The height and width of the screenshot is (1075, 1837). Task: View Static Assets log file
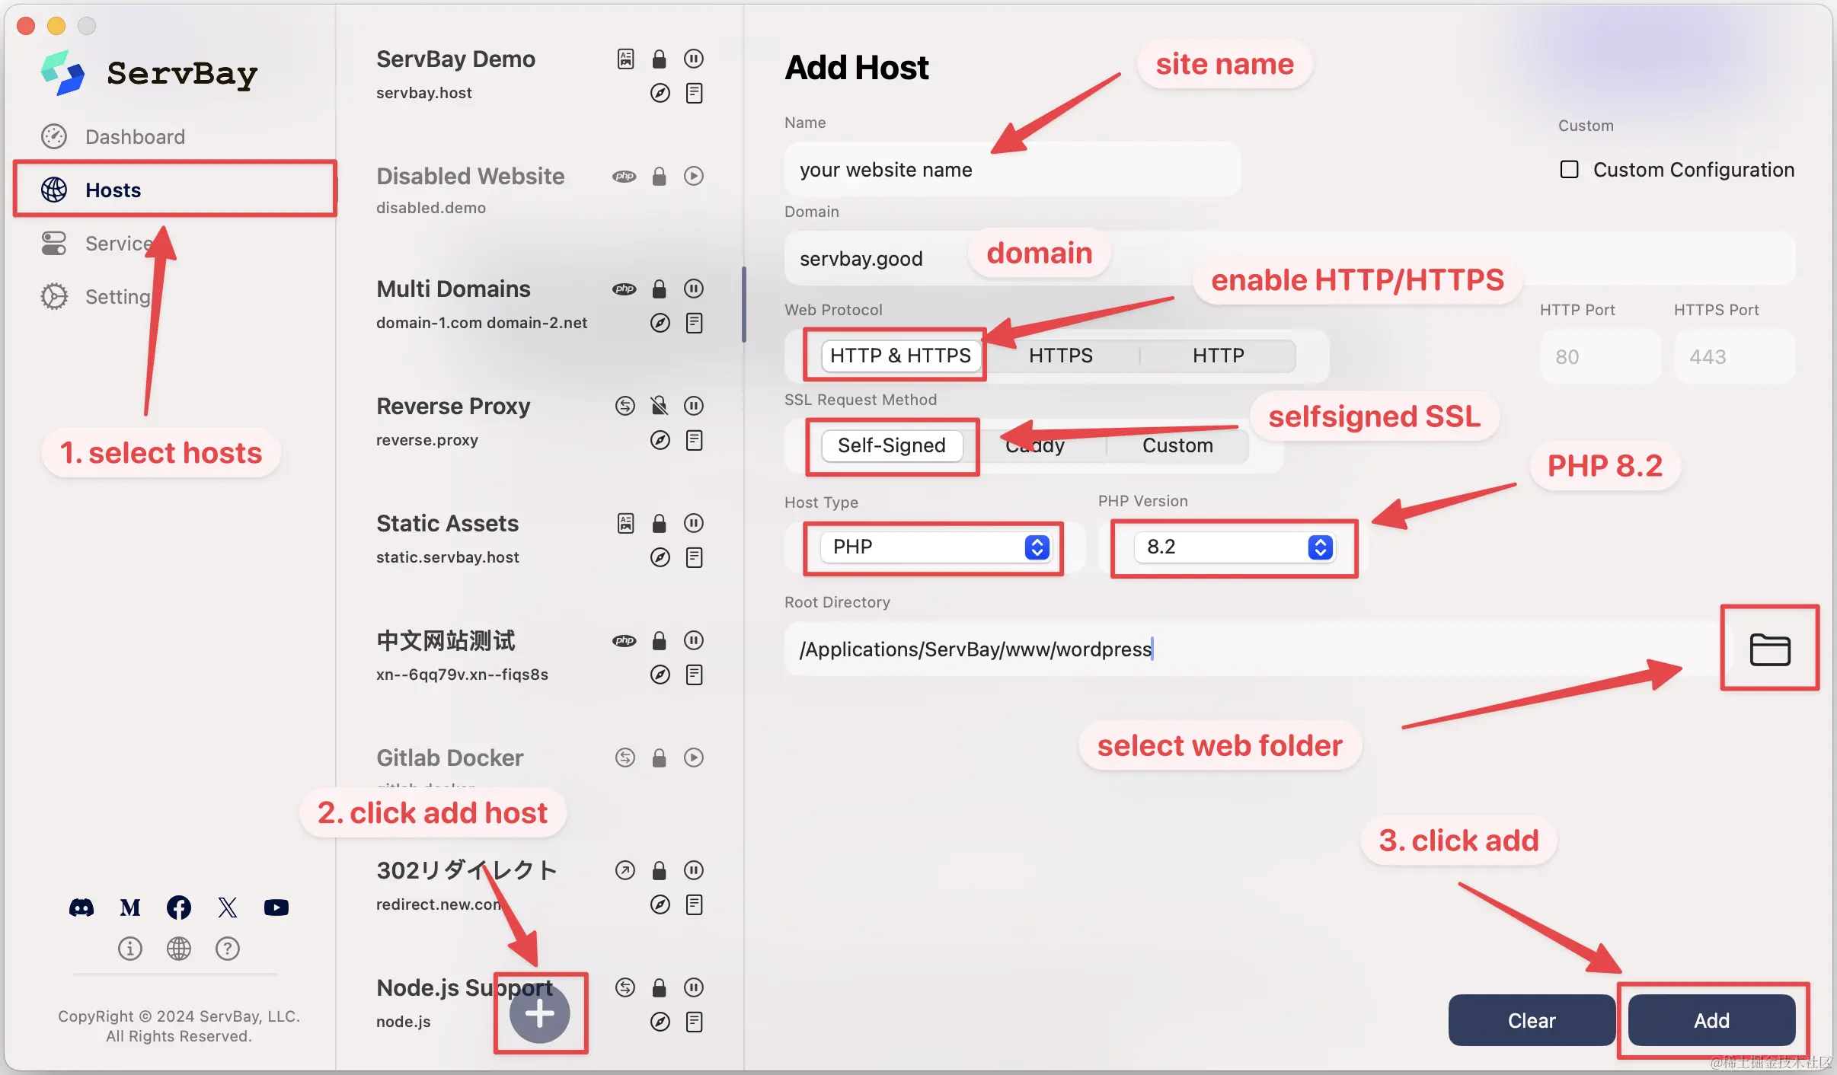(694, 557)
